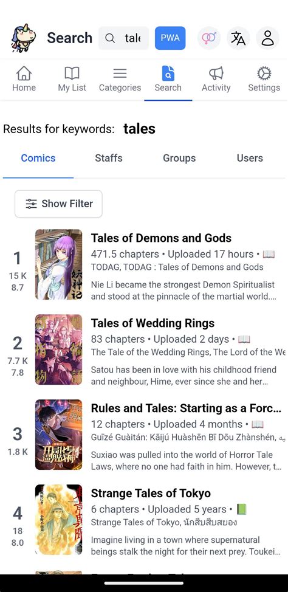This screenshot has width=288, height=592.
Task: Focus the search input field
Action: click(x=124, y=38)
